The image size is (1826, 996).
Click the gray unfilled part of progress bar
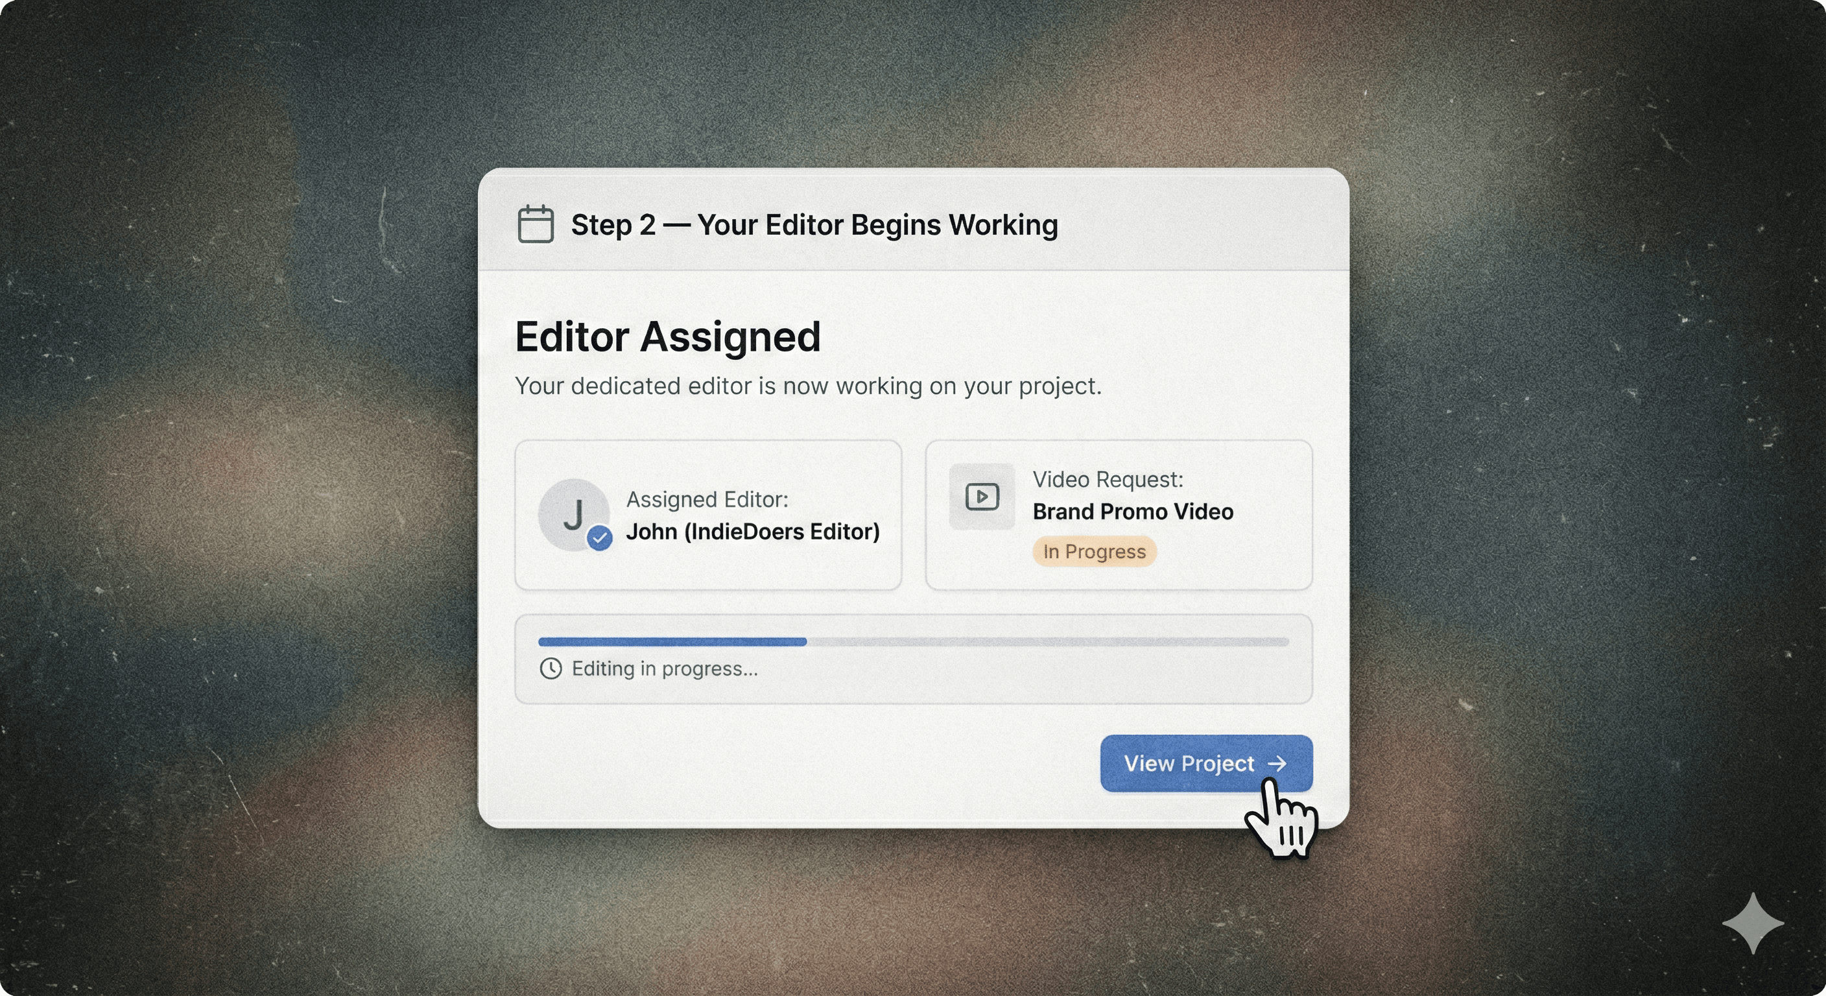click(1048, 641)
